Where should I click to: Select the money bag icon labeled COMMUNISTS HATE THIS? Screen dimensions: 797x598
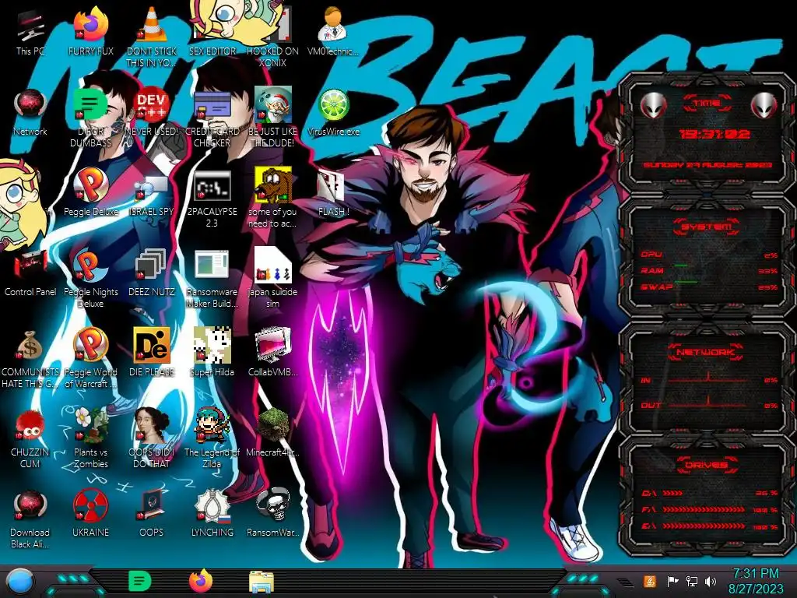tap(30, 346)
